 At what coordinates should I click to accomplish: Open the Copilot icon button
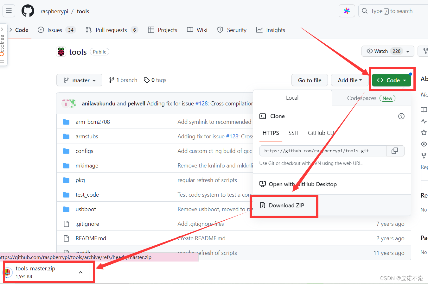click(347, 11)
